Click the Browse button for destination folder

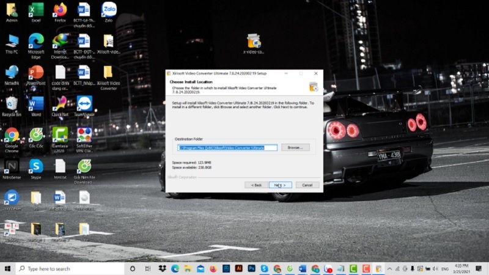click(295, 147)
